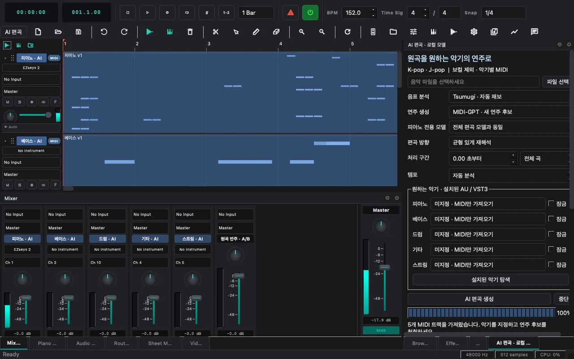Click the 피아노 track volume slider

pyautogui.click(x=35, y=115)
